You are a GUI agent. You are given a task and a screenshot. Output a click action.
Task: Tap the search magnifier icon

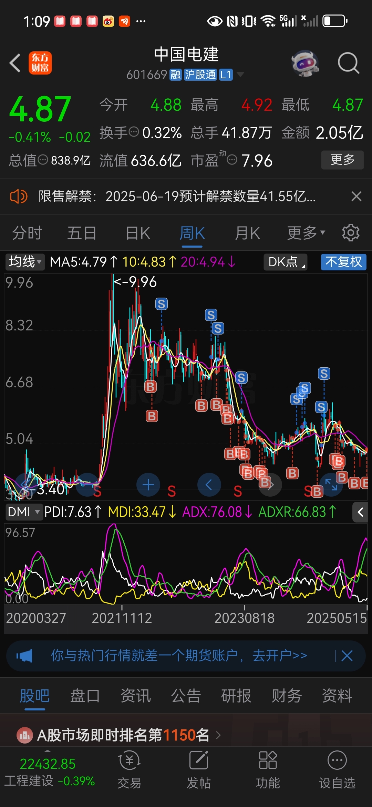point(349,63)
